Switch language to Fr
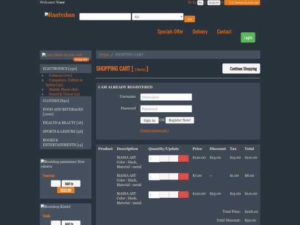Image resolution: width=300 pixels, height=225 pixels. [x=189, y=2]
